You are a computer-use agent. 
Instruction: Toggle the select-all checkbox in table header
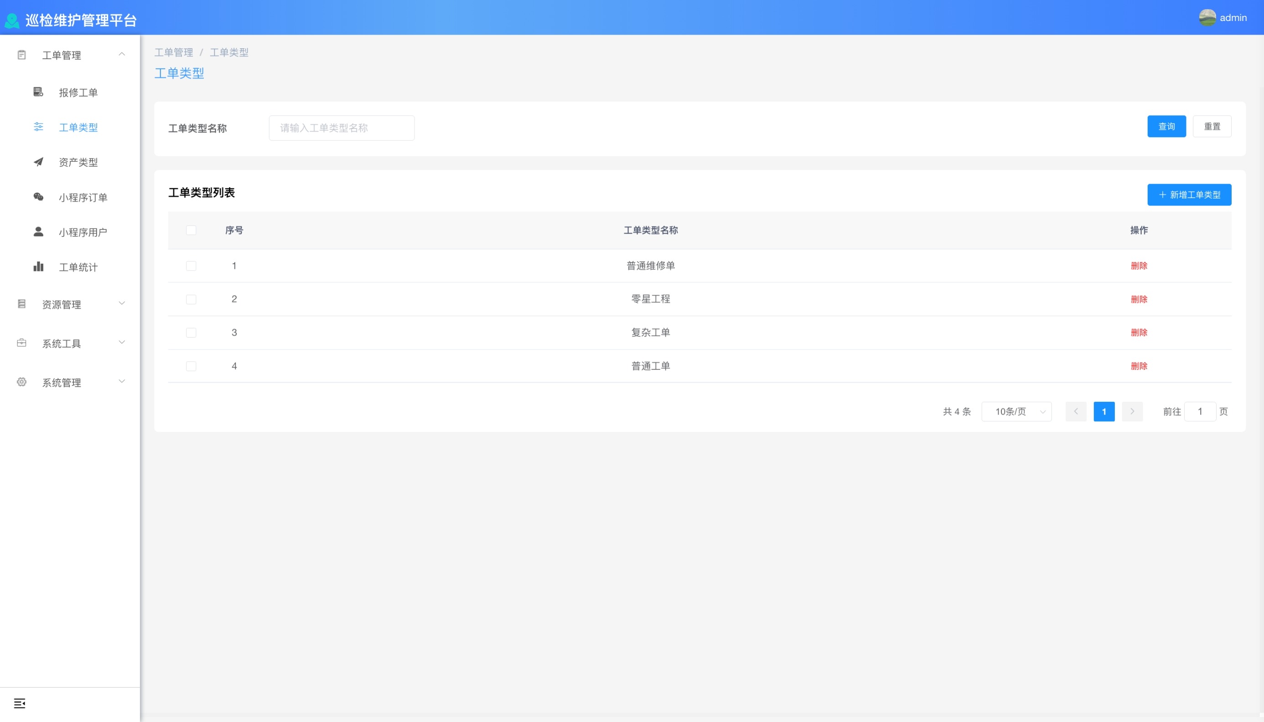191,230
